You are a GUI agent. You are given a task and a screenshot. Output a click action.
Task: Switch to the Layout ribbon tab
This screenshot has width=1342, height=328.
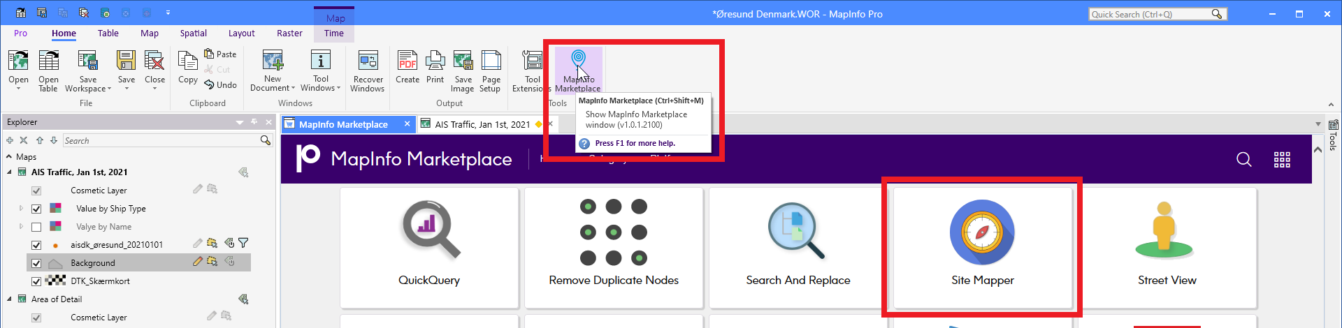point(241,33)
